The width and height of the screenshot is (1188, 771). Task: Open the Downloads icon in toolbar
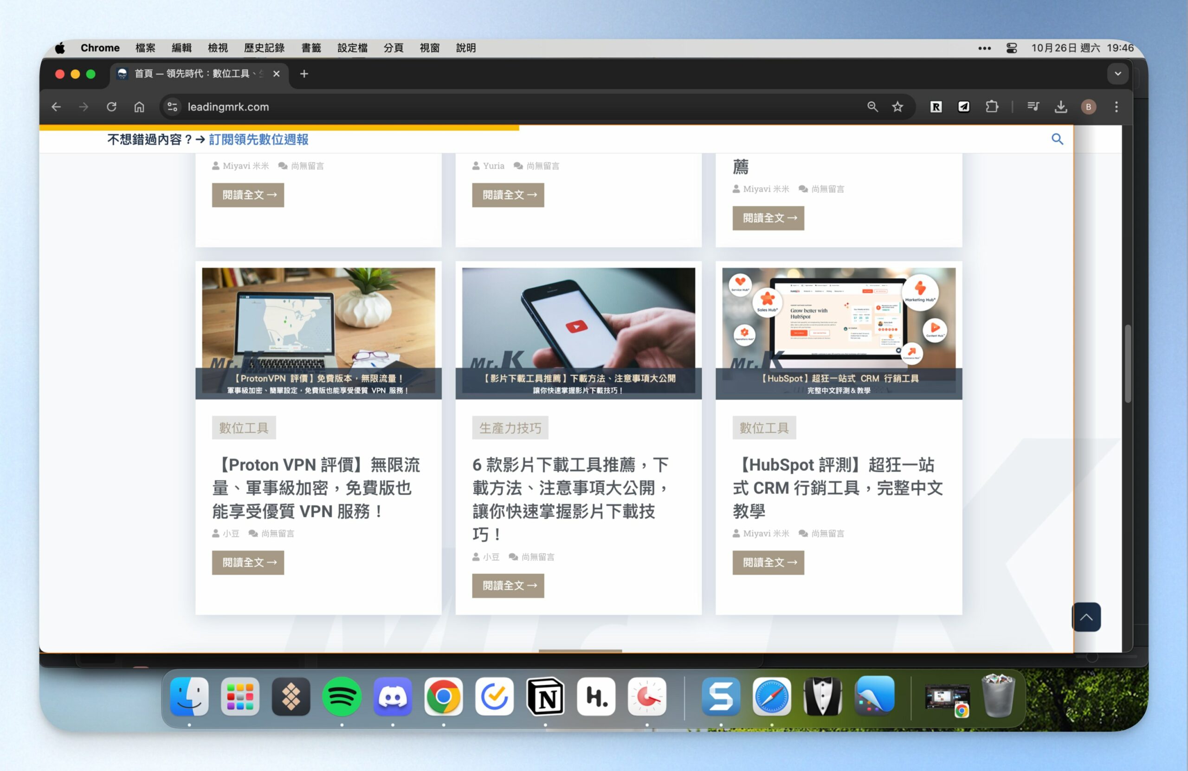point(1061,107)
